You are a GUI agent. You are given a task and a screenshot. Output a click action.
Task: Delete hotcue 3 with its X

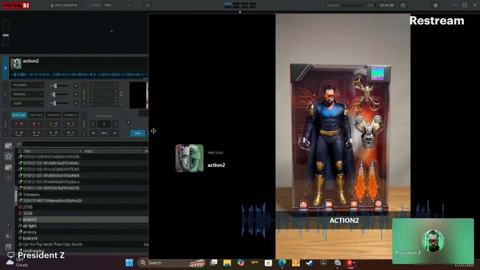coord(115,97)
